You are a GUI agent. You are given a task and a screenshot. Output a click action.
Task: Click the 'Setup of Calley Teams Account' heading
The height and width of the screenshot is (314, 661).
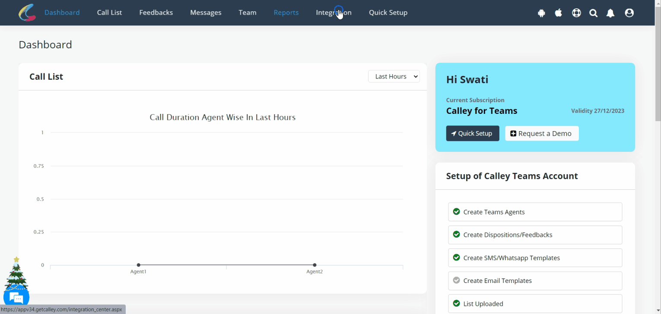click(x=512, y=176)
